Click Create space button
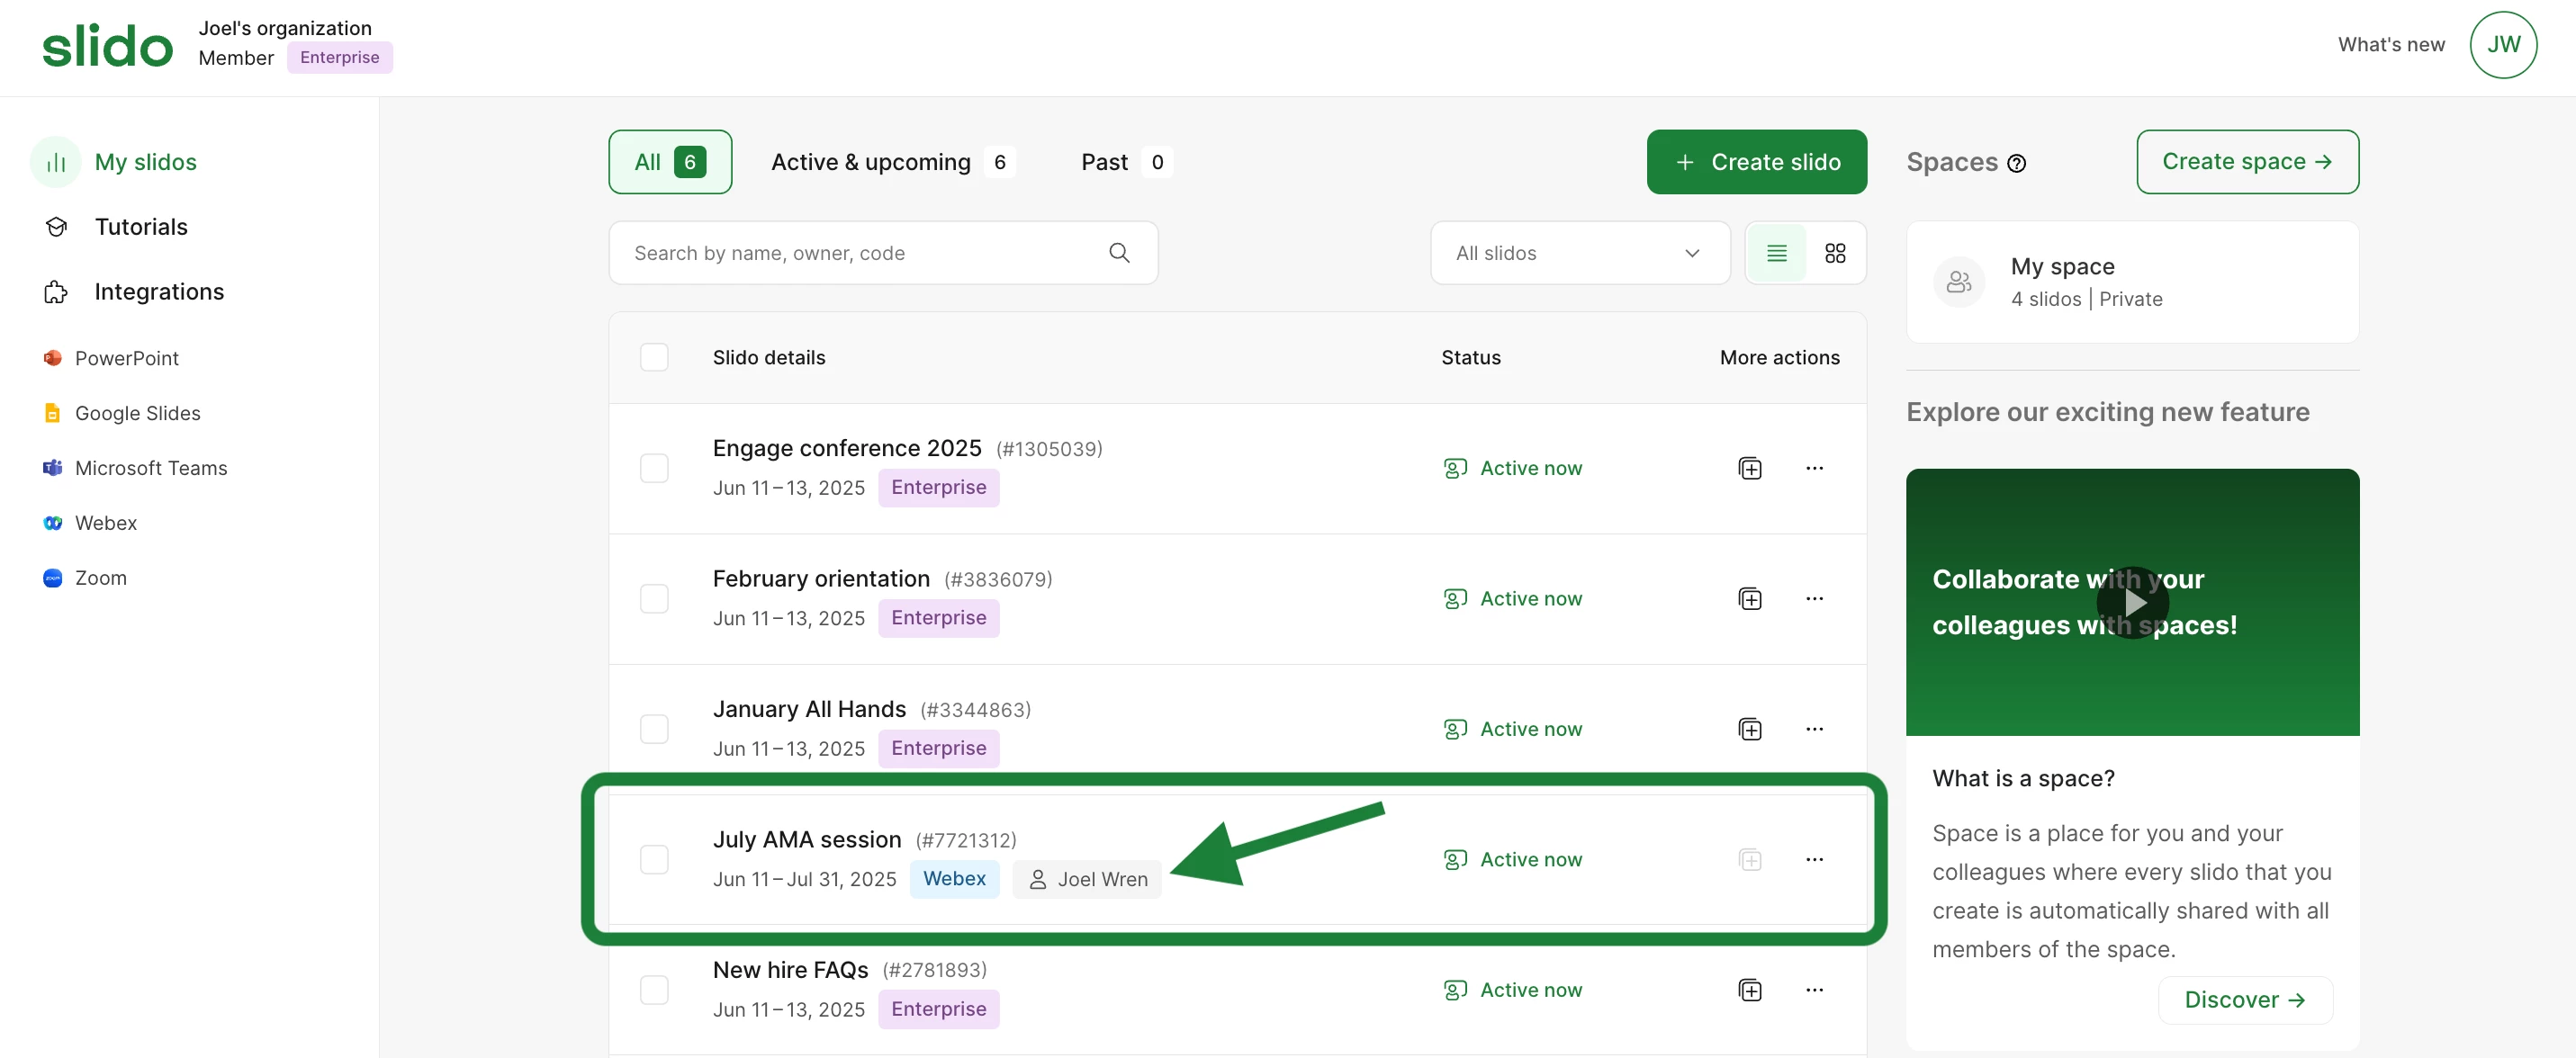2576x1058 pixels. tap(2247, 162)
